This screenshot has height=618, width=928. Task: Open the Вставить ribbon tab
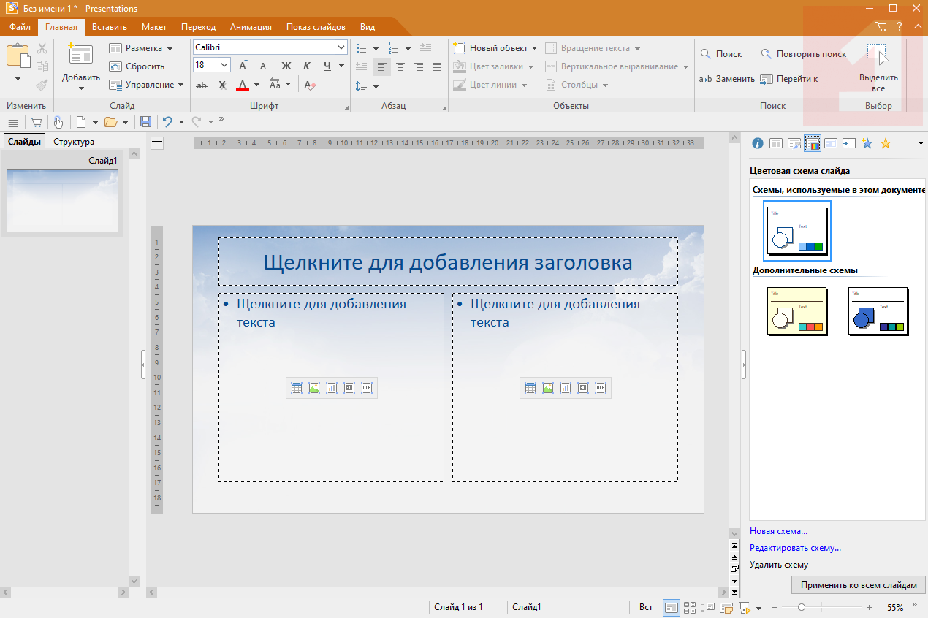(110, 27)
